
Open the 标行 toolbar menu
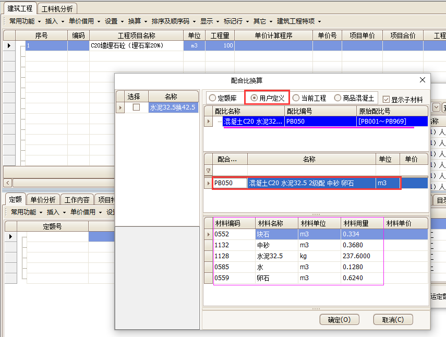tap(236, 21)
